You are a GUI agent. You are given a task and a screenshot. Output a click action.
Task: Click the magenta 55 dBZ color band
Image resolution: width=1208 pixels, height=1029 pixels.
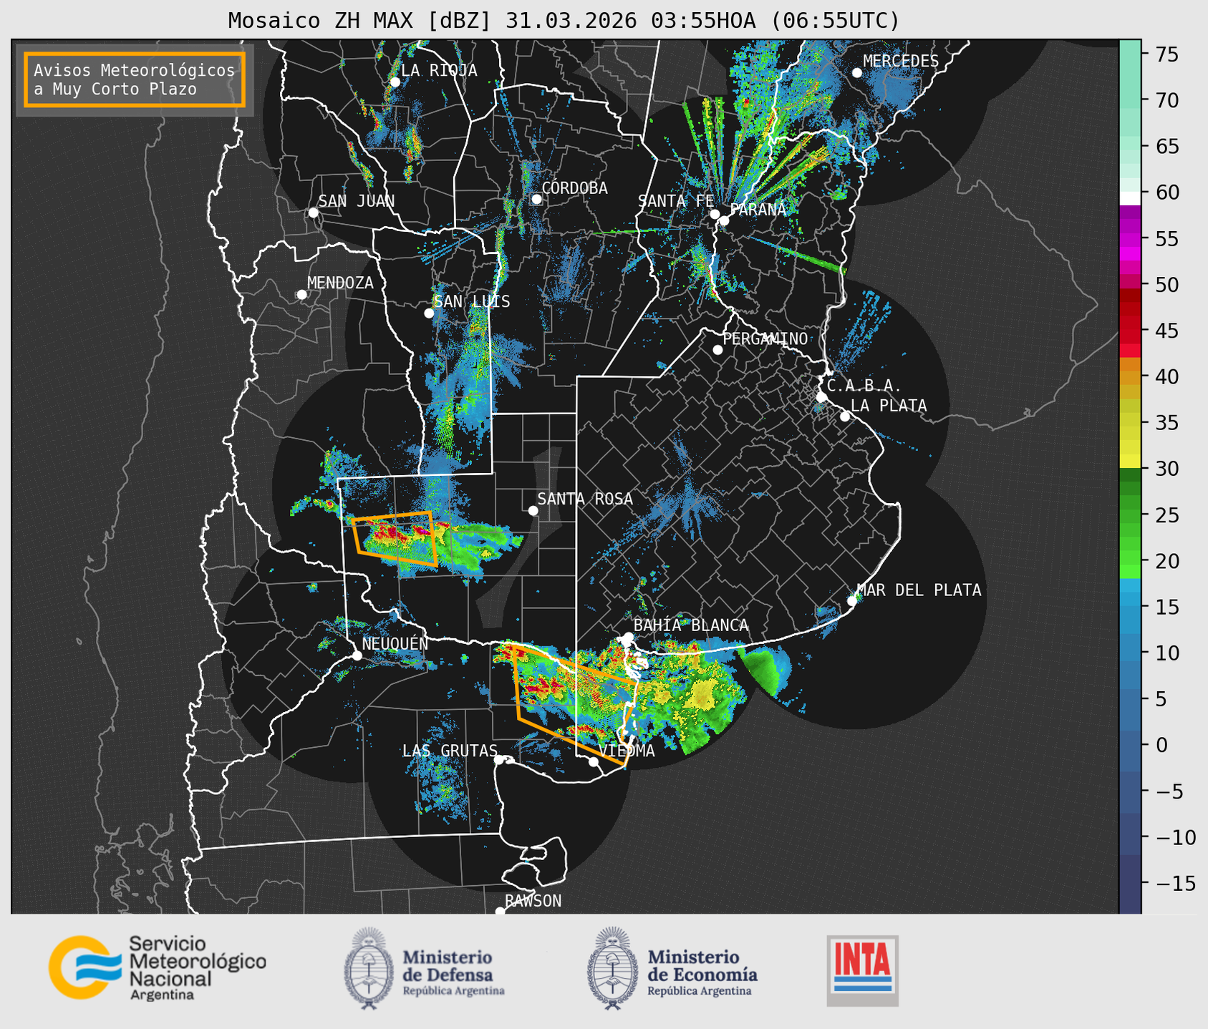pos(1130,238)
